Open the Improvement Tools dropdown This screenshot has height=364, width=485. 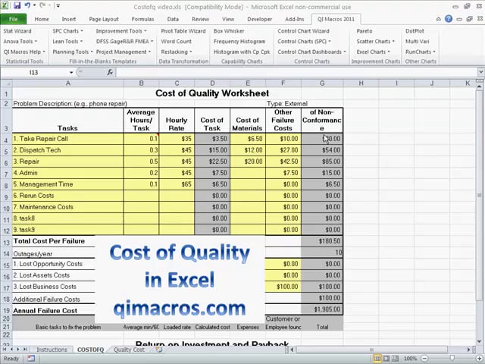click(x=121, y=31)
